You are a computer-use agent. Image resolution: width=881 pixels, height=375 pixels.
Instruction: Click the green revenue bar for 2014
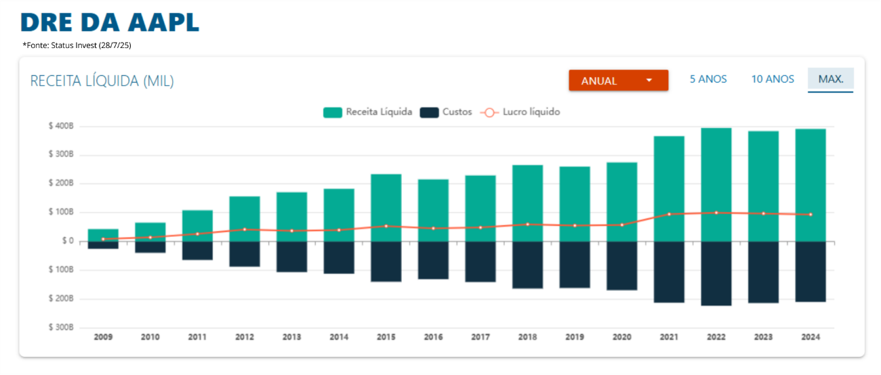click(339, 215)
